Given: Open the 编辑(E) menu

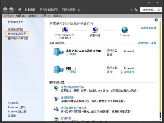Looking at the screenshot, I should [x=21, y=16].
